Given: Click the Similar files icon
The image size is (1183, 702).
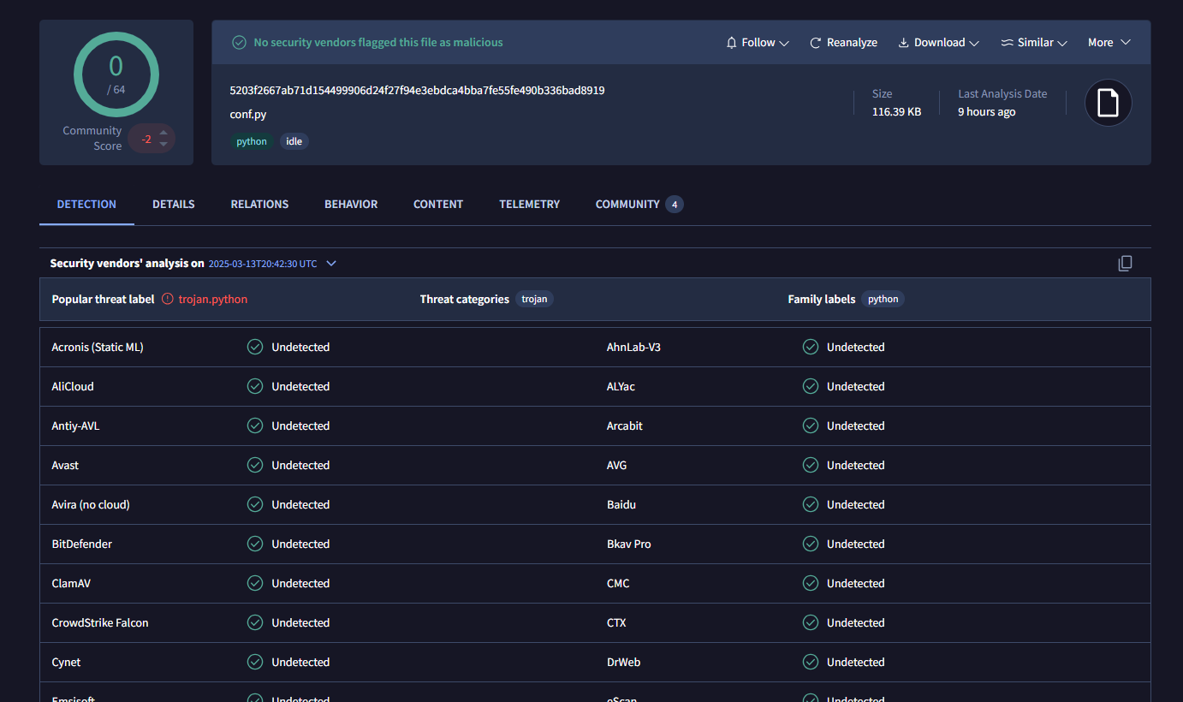Looking at the screenshot, I should [x=1007, y=43].
